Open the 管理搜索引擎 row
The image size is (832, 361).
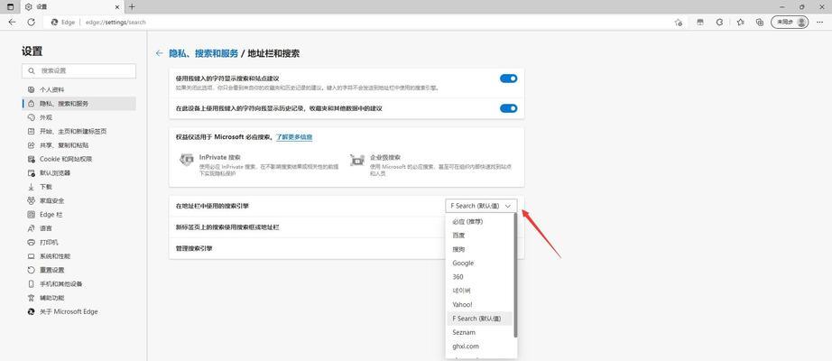(347, 248)
